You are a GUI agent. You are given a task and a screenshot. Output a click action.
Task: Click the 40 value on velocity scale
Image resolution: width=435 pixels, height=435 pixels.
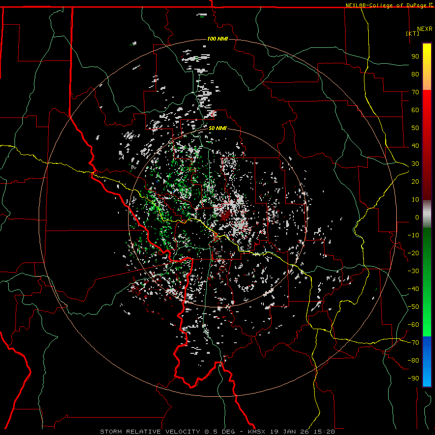[415, 145]
